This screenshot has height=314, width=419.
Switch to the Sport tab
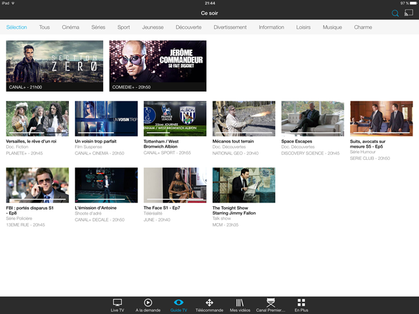tap(124, 27)
